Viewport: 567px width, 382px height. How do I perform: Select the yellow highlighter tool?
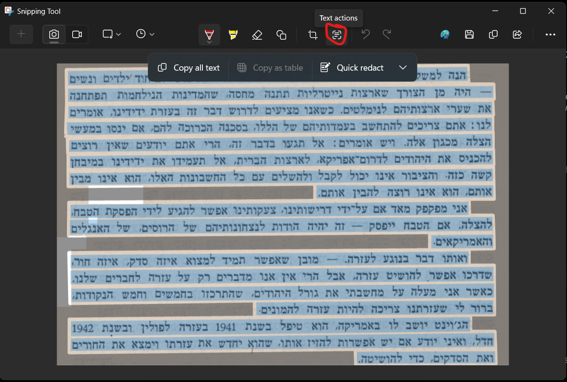pos(233,35)
